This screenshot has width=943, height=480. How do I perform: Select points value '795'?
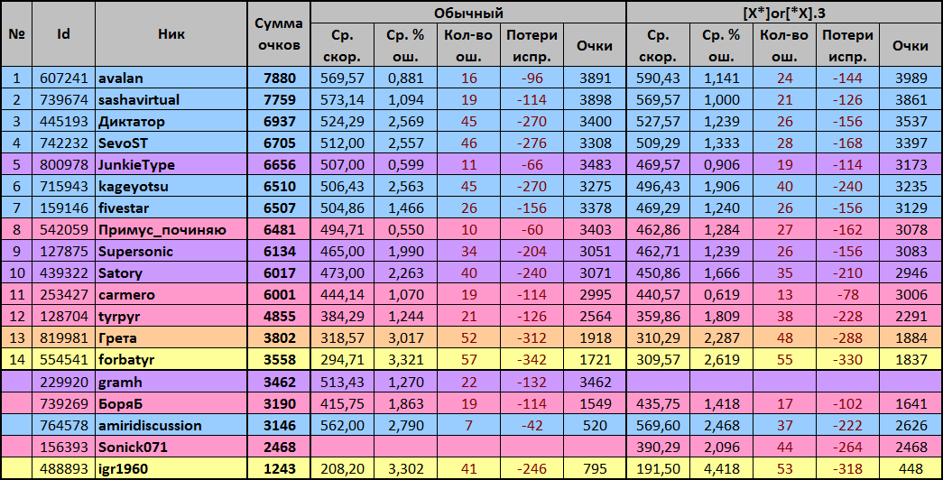tap(595, 468)
